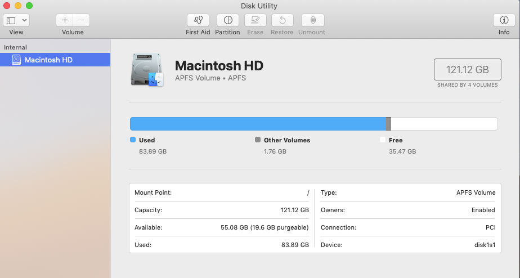Click the Owners Enabled value
Viewport: 520px width, 278px height.
pos(483,210)
